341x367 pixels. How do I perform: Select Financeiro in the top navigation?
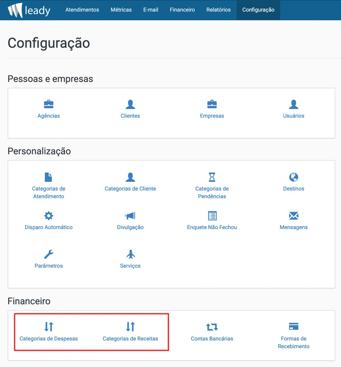(182, 10)
